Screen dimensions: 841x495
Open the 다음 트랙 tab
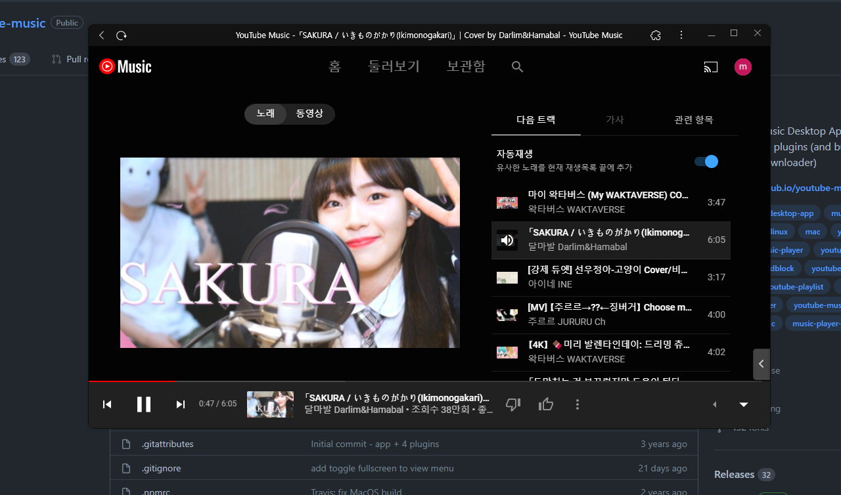(536, 119)
